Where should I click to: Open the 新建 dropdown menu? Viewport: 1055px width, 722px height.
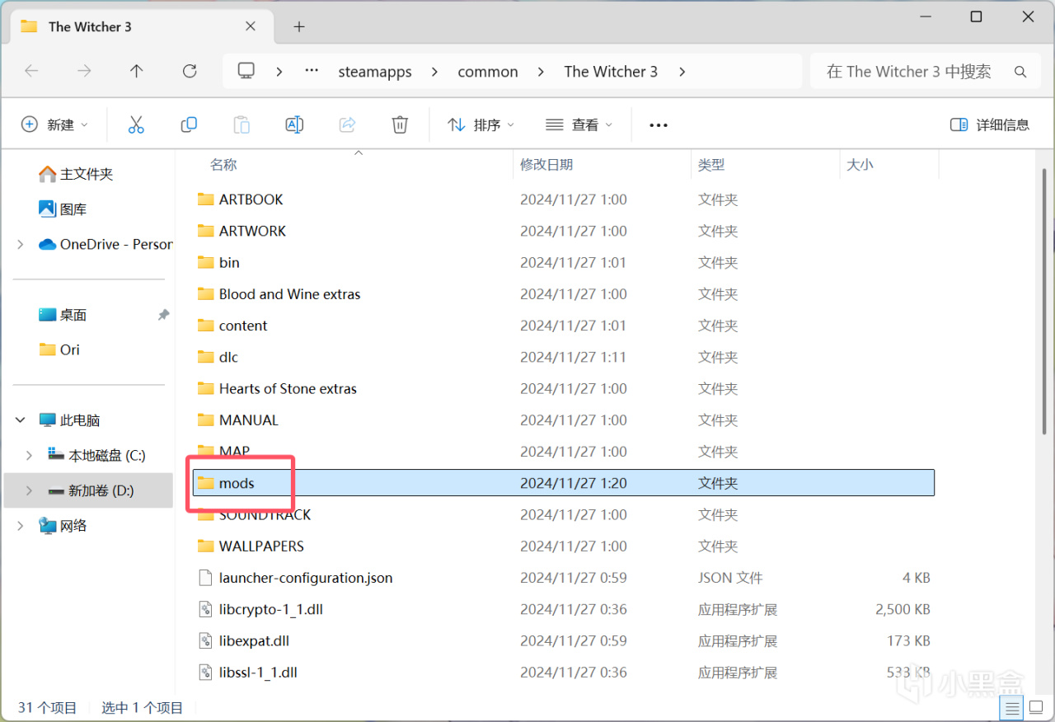click(x=54, y=124)
